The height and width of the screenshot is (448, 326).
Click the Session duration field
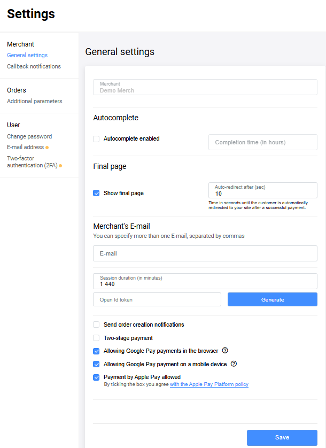(x=205, y=281)
